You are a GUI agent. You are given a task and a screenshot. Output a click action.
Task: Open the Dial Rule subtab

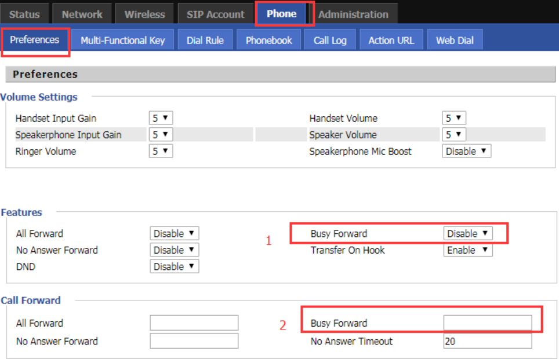coord(205,41)
